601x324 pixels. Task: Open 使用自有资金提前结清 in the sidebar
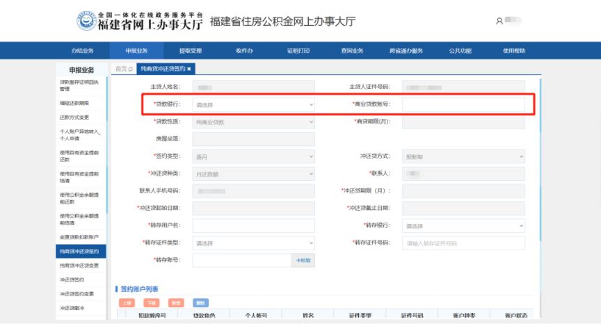81,177
